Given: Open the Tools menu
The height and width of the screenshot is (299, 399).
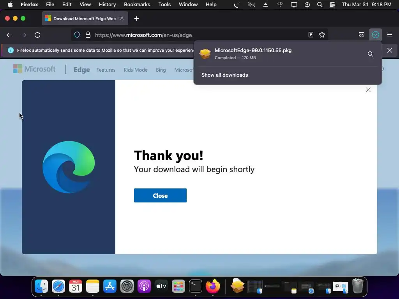Looking at the screenshot, I should 164,5.
